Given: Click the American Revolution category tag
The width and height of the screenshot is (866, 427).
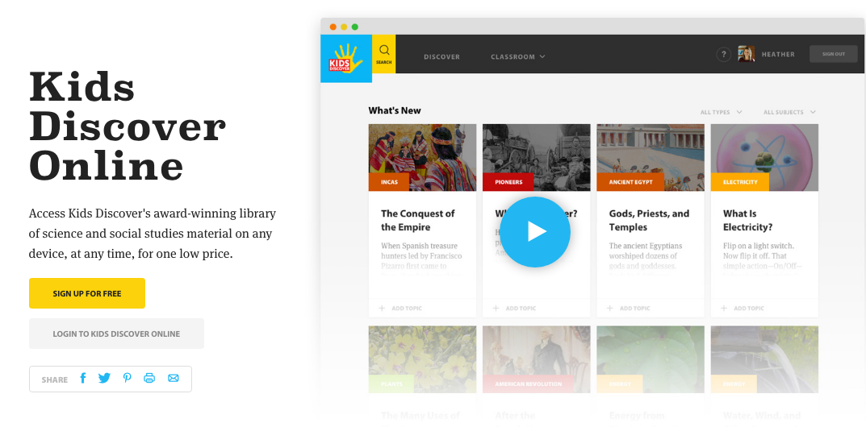Looking at the screenshot, I should pyautogui.click(x=529, y=384).
